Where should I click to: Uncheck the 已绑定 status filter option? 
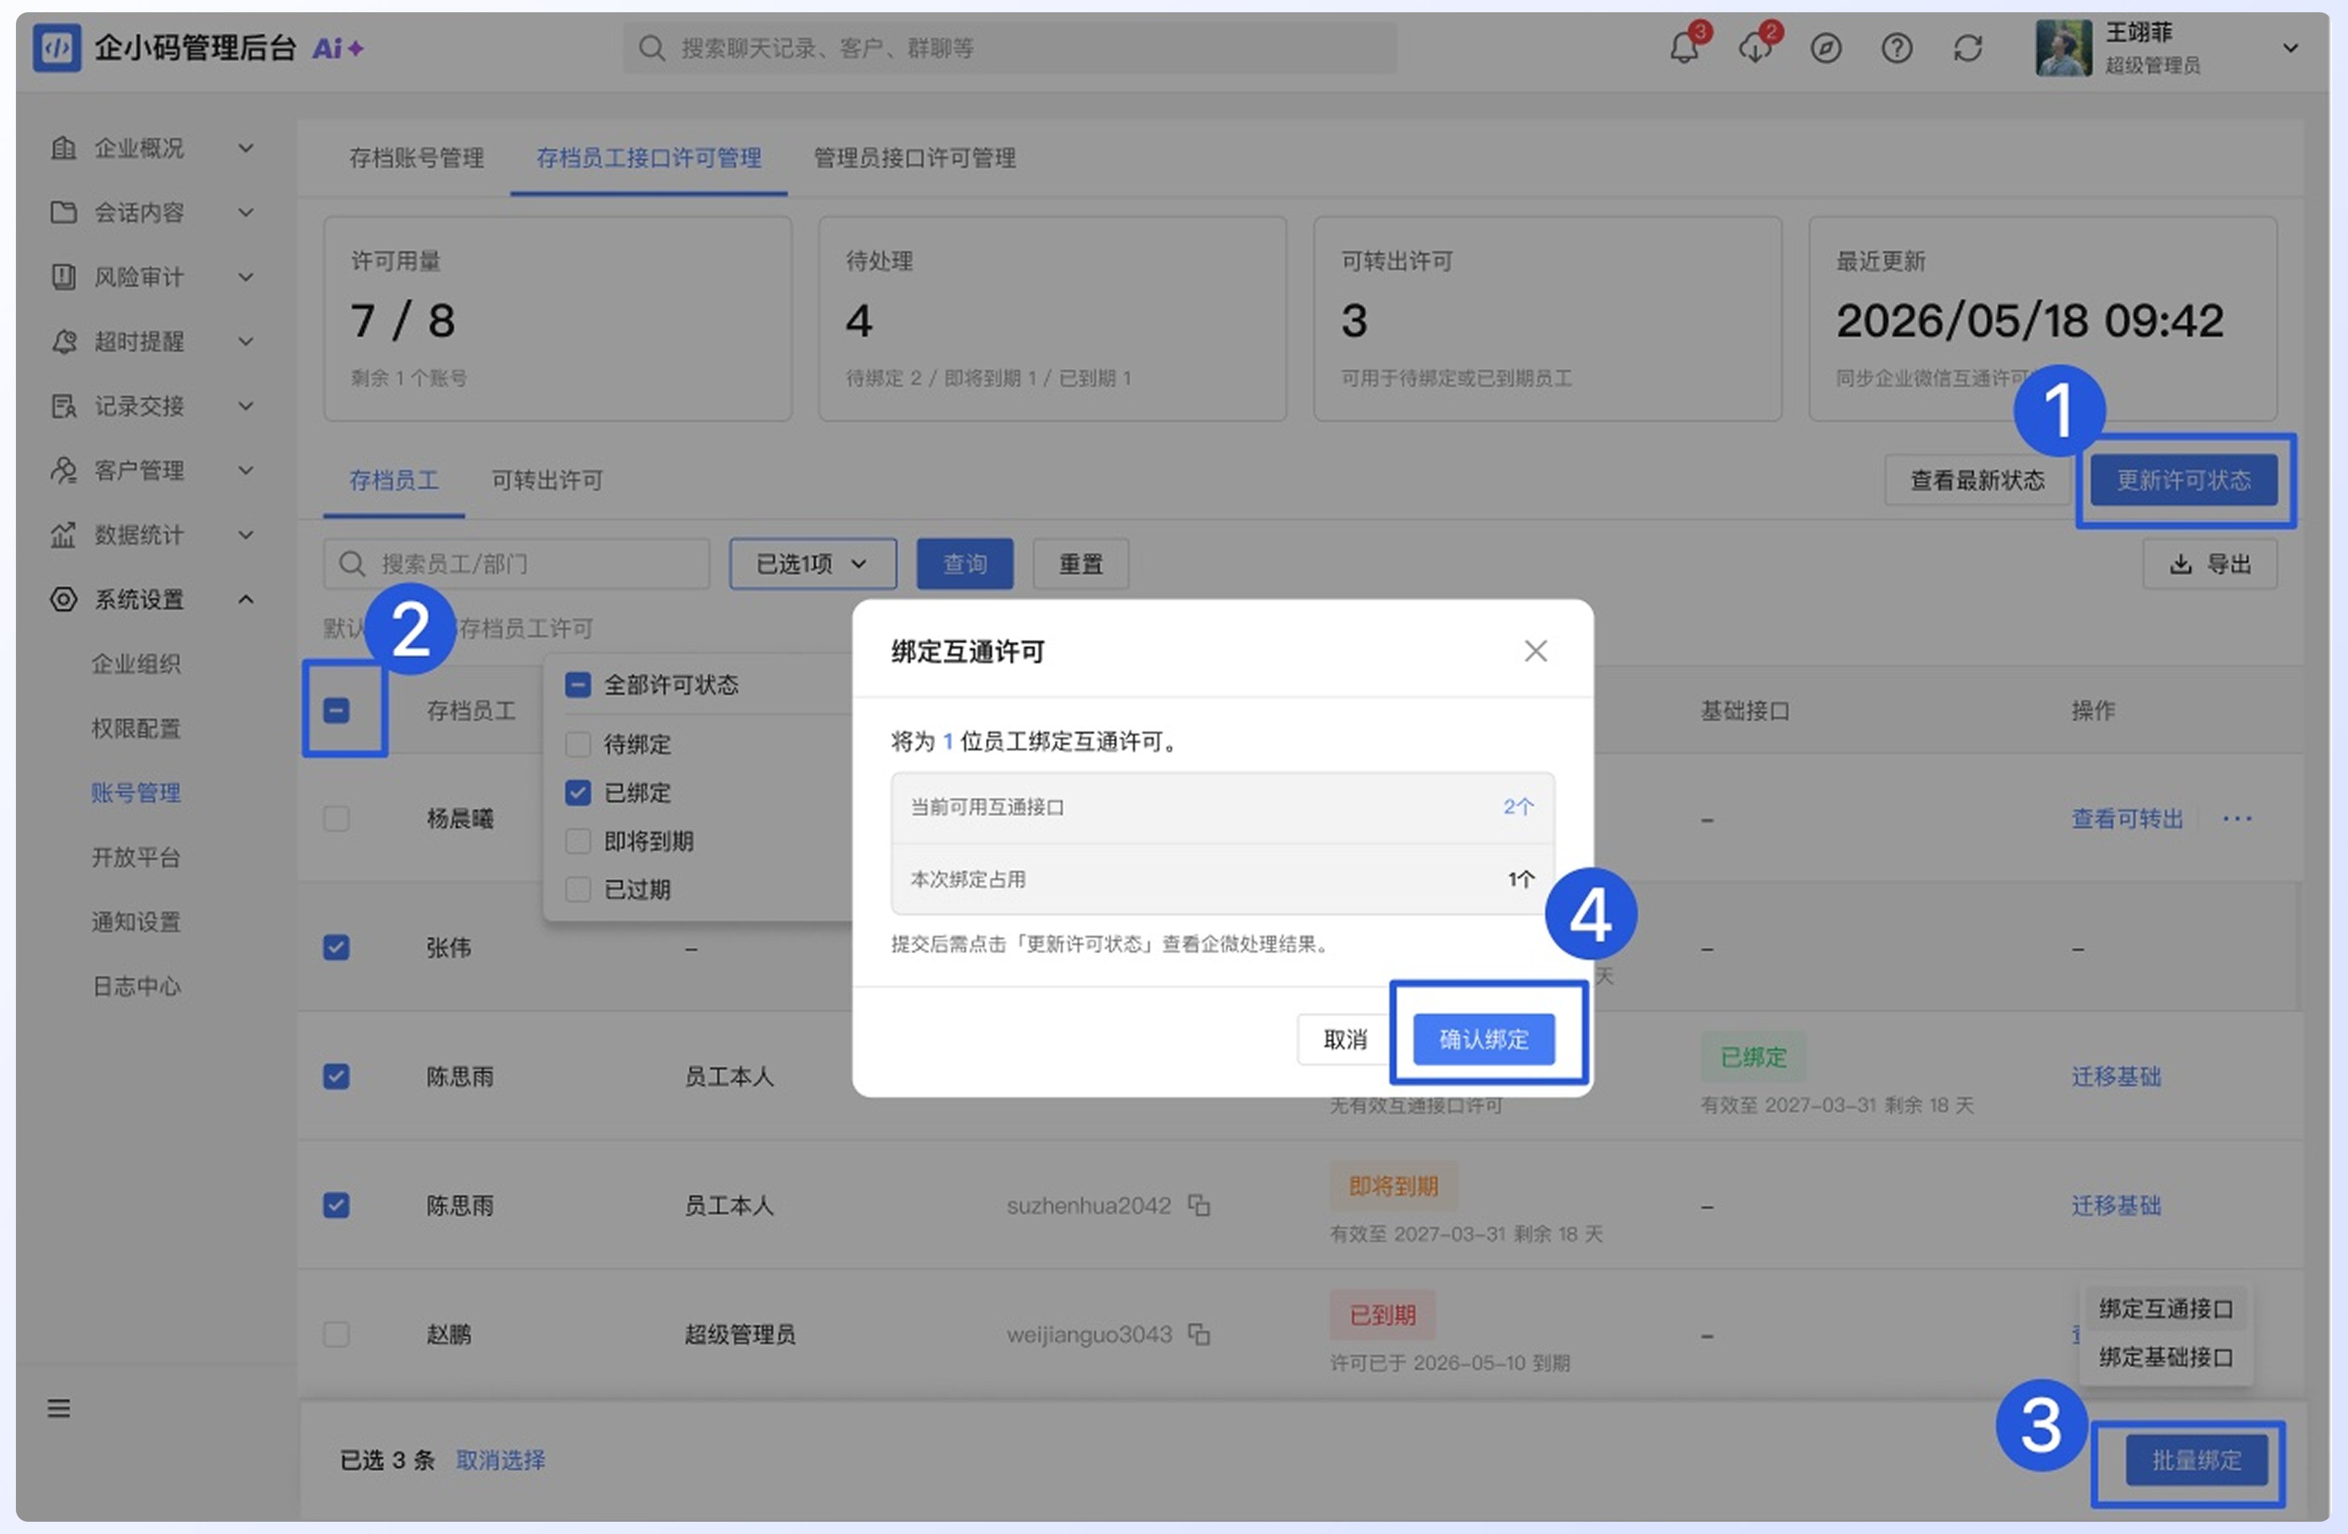578,791
